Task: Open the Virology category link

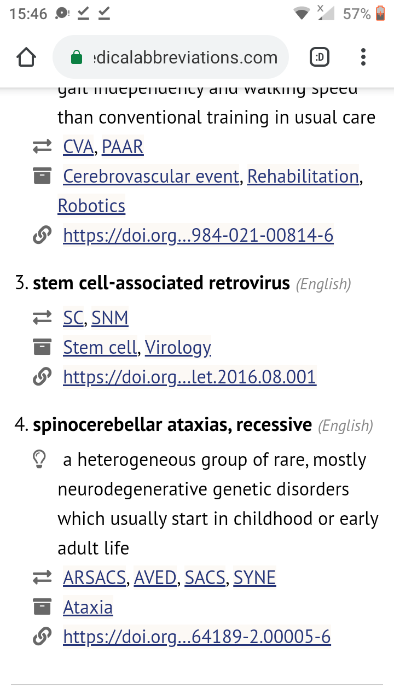Action: point(178,347)
